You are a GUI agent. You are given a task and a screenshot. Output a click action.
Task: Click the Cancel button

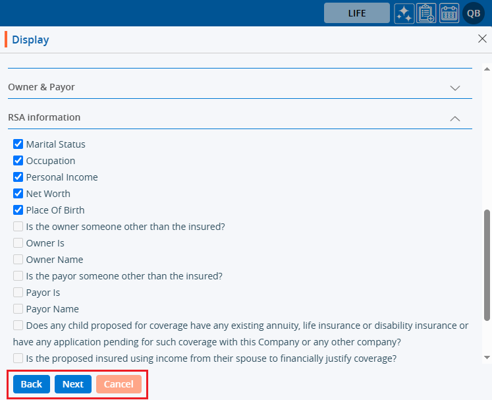click(119, 384)
